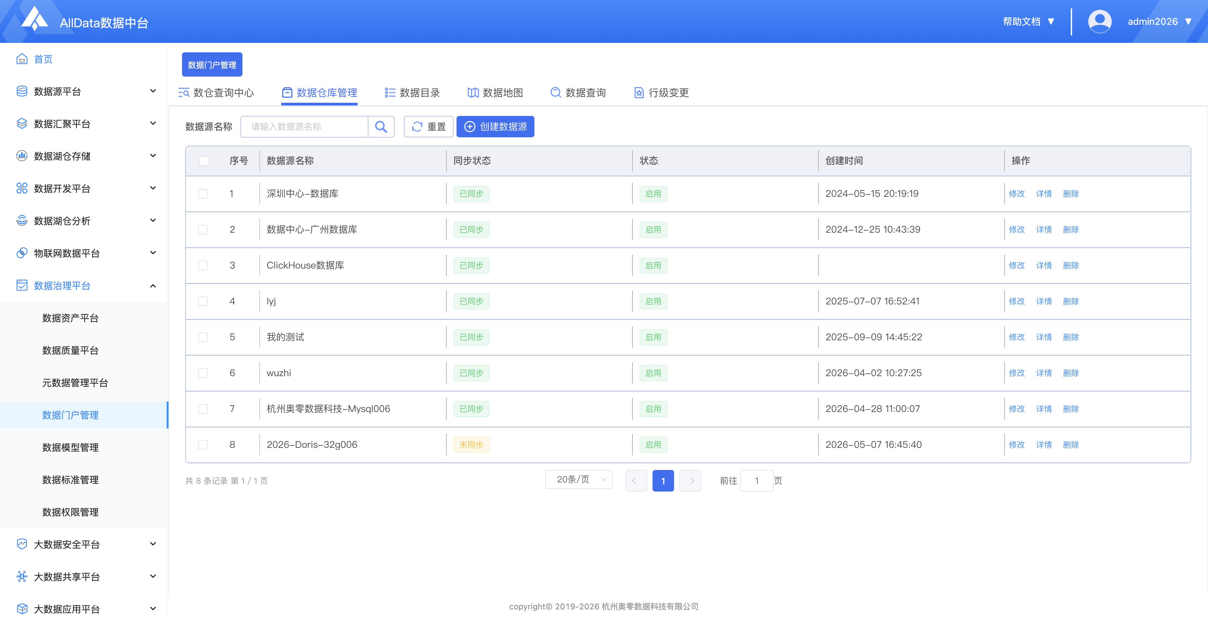Viewport: 1208px width, 618px height.
Task: Click the 数据源平台 database icon
Action: (22, 91)
